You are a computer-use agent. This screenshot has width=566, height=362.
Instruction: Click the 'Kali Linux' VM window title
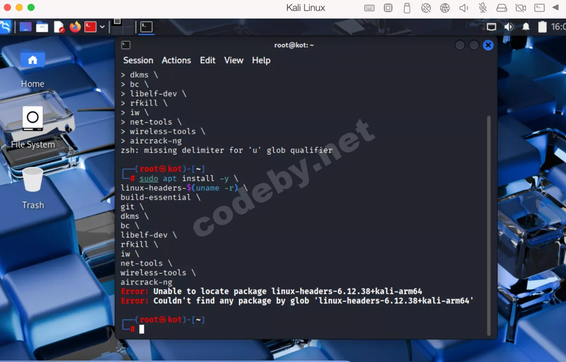click(x=306, y=8)
